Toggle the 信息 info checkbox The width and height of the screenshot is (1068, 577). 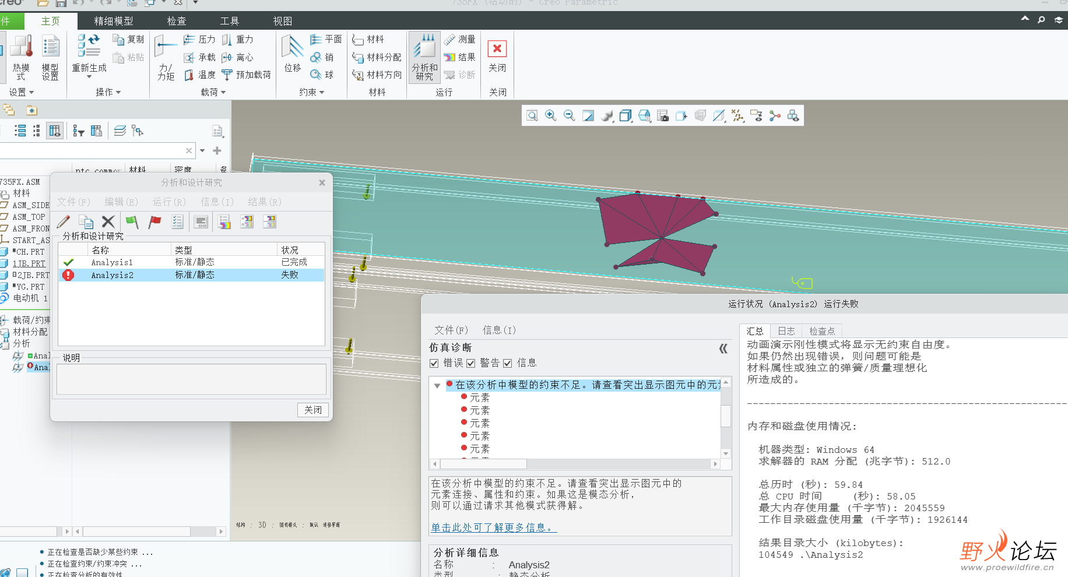click(x=507, y=363)
